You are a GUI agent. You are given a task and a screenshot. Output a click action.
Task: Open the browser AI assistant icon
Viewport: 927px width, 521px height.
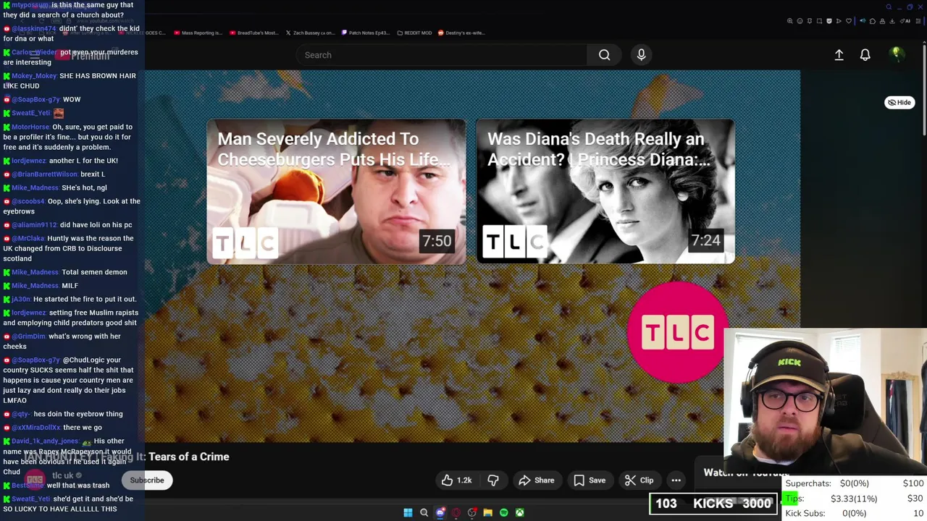pos(905,21)
